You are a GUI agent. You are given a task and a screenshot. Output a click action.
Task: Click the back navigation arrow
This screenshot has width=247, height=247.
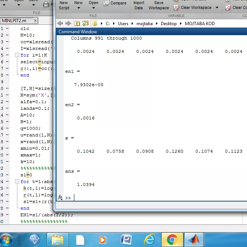tap(60, 23)
